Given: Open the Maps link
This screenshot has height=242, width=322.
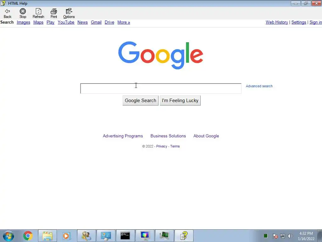Looking at the screenshot, I should coord(38,22).
